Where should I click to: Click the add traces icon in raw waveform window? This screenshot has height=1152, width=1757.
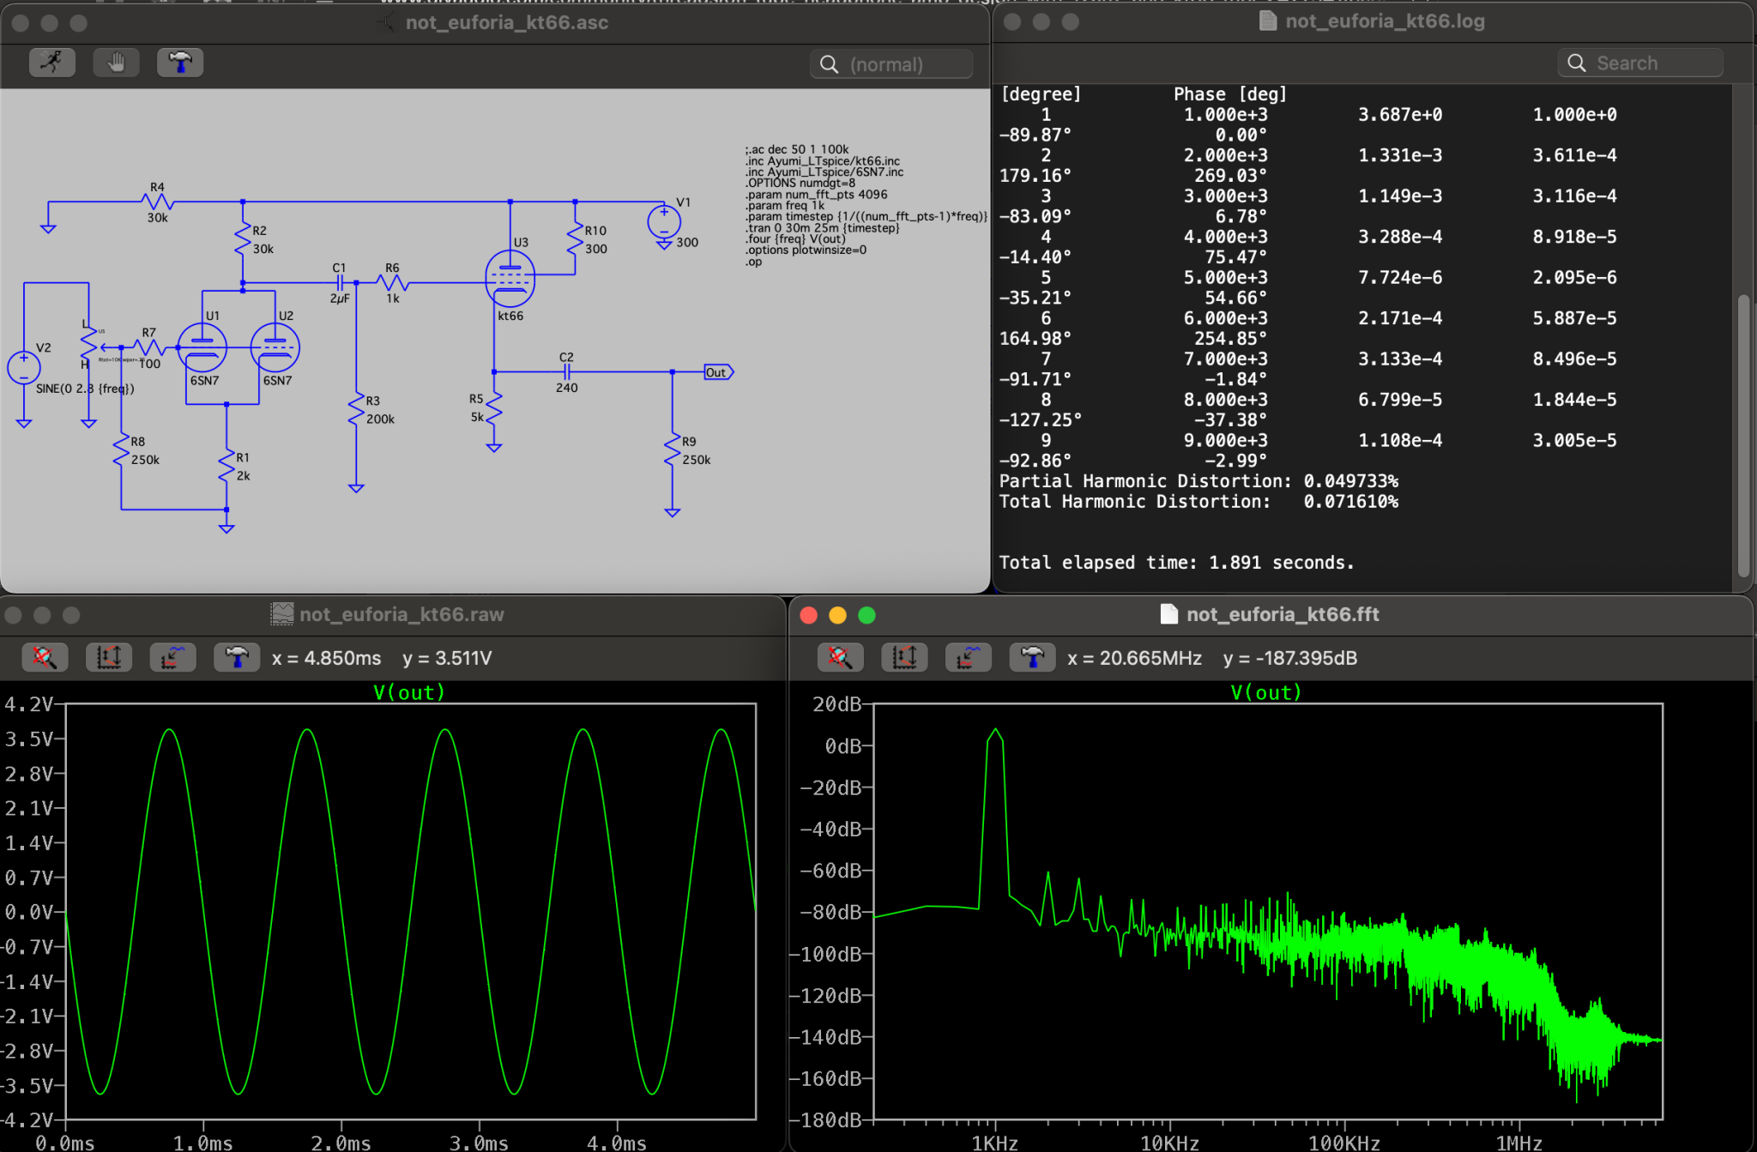109,658
